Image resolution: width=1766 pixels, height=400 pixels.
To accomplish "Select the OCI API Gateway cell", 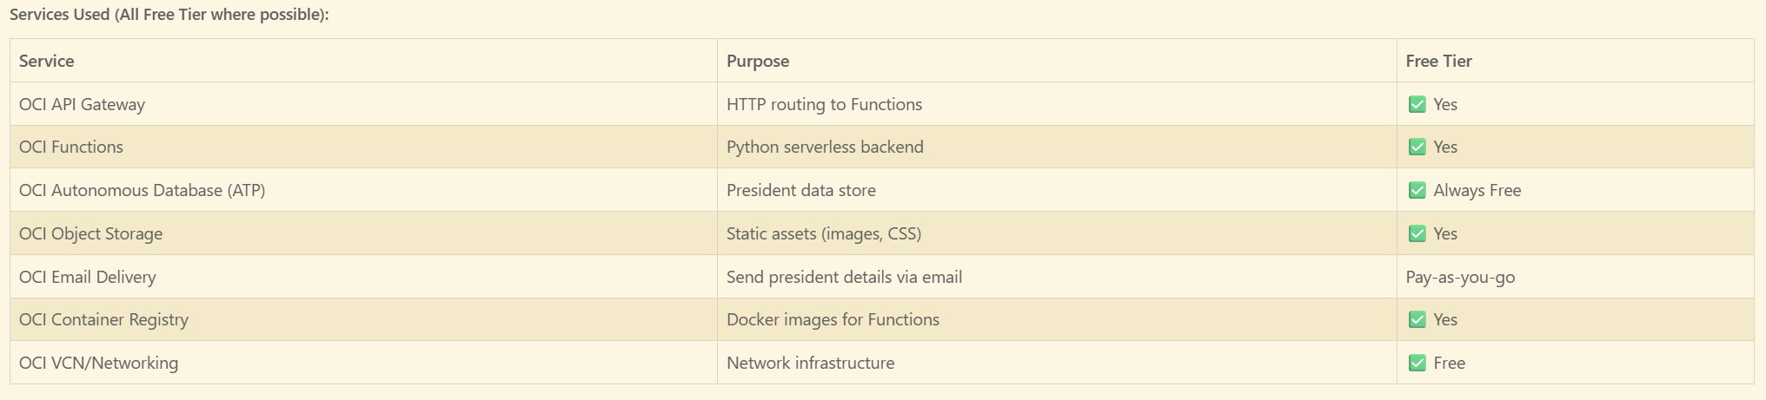I will pos(82,104).
